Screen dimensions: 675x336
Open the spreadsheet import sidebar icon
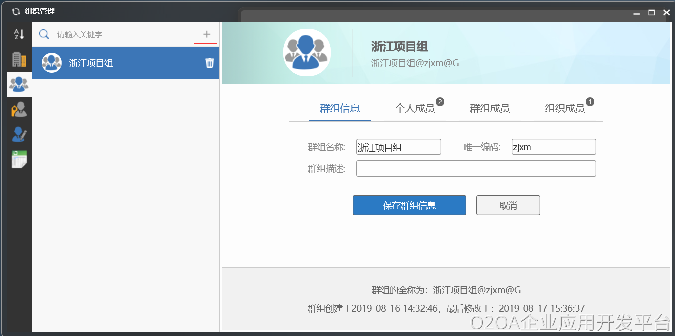coord(19,159)
